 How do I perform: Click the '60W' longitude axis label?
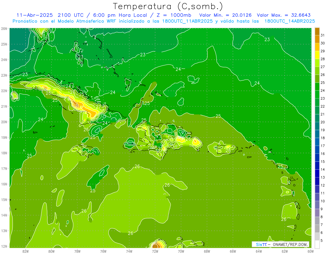pyautogui.click(x=310, y=251)
